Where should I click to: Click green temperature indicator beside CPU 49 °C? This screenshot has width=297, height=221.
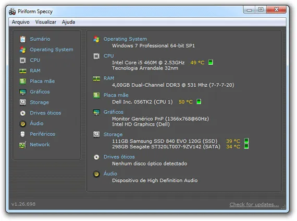[211, 62]
